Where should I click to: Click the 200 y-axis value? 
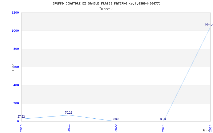[16, 103]
